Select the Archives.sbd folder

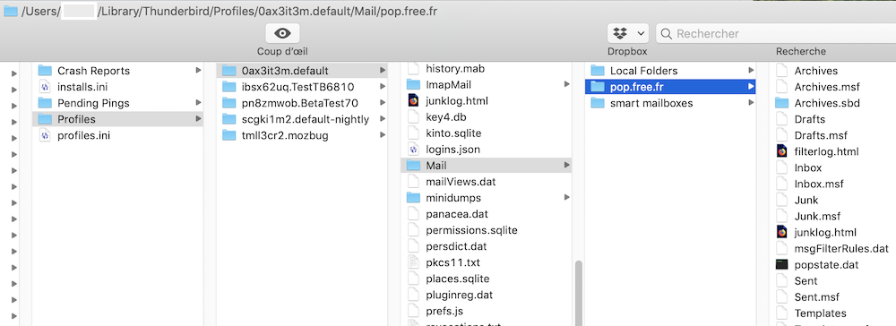[826, 103]
